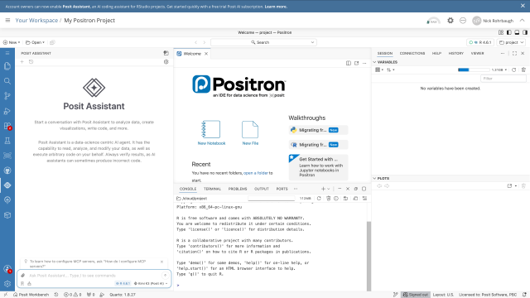Open the project folder dropdown
This screenshot has height=298, width=530.
pos(512,42)
